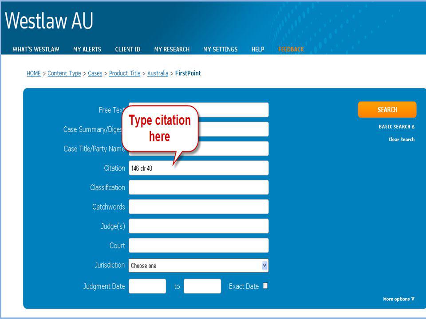
Task: Click the Clear Search link
Action: 401,140
